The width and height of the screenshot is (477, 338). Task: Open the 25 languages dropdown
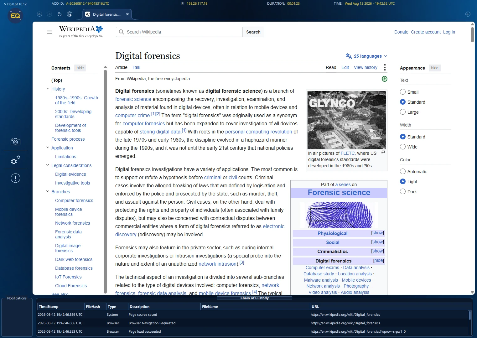pos(366,56)
